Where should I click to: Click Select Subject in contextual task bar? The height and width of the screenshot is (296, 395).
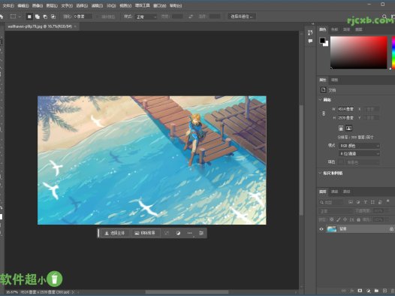point(115,233)
